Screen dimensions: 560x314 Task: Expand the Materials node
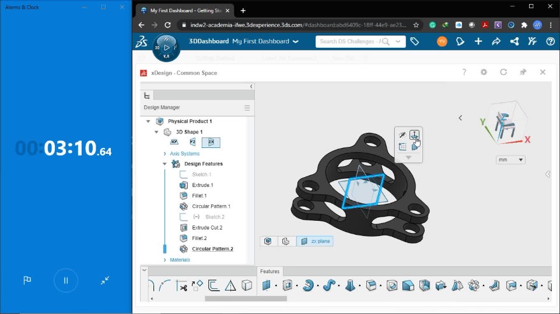click(164, 260)
